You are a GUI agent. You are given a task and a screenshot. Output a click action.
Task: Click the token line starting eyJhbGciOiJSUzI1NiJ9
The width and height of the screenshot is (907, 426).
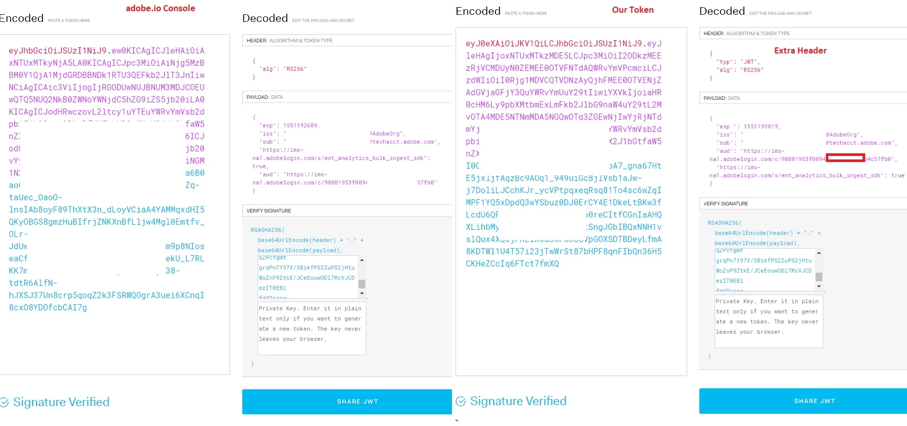[107, 50]
